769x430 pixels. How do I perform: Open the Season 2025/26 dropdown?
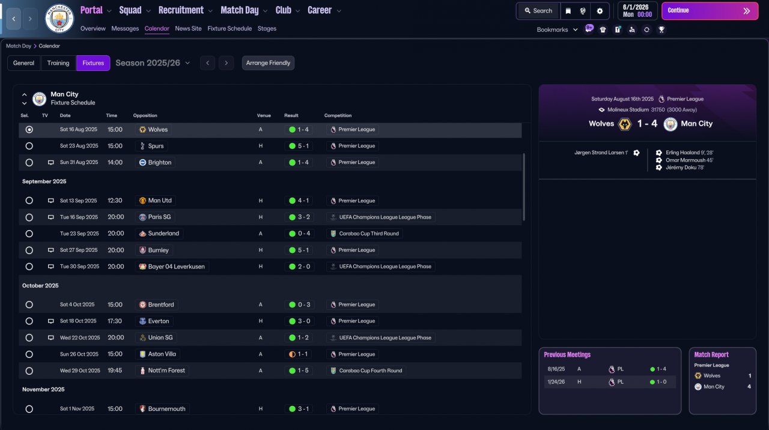[153, 63]
